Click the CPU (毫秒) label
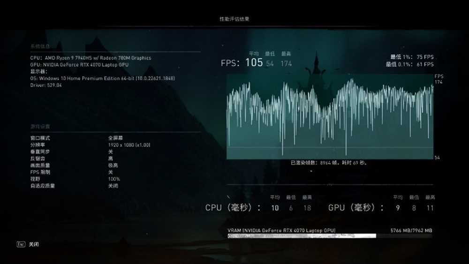Screen dimensions: 469x264 [x=233, y=207]
